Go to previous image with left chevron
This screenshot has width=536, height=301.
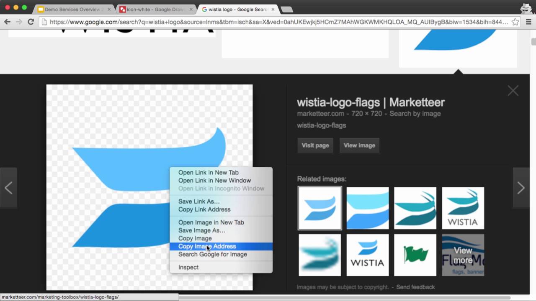pos(8,188)
